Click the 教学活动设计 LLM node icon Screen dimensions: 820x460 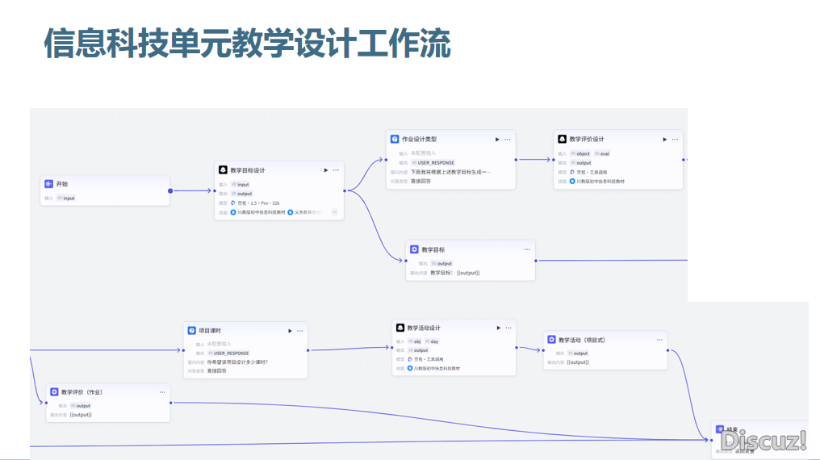point(400,328)
